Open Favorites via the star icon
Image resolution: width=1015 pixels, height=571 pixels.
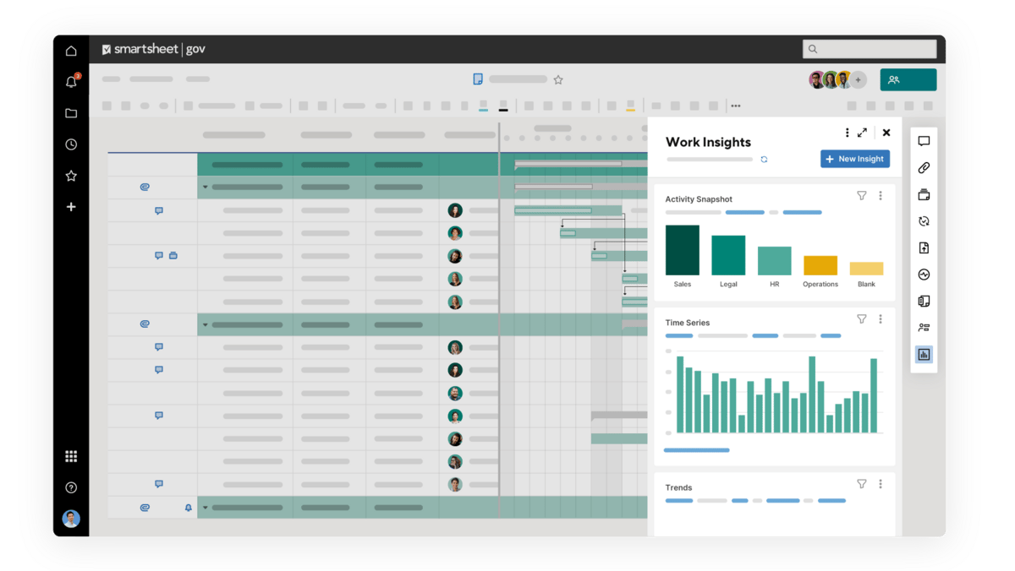(71, 176)
